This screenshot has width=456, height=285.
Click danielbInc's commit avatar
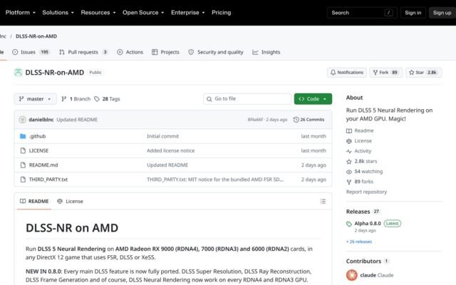click(22, 120)
